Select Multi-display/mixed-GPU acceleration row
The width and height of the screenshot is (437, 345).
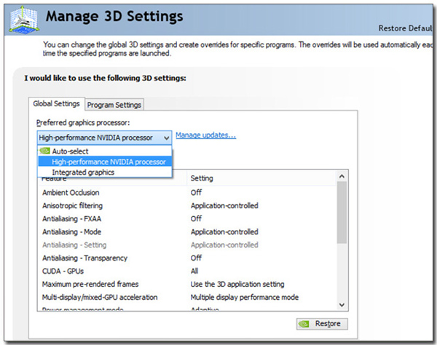187,297
